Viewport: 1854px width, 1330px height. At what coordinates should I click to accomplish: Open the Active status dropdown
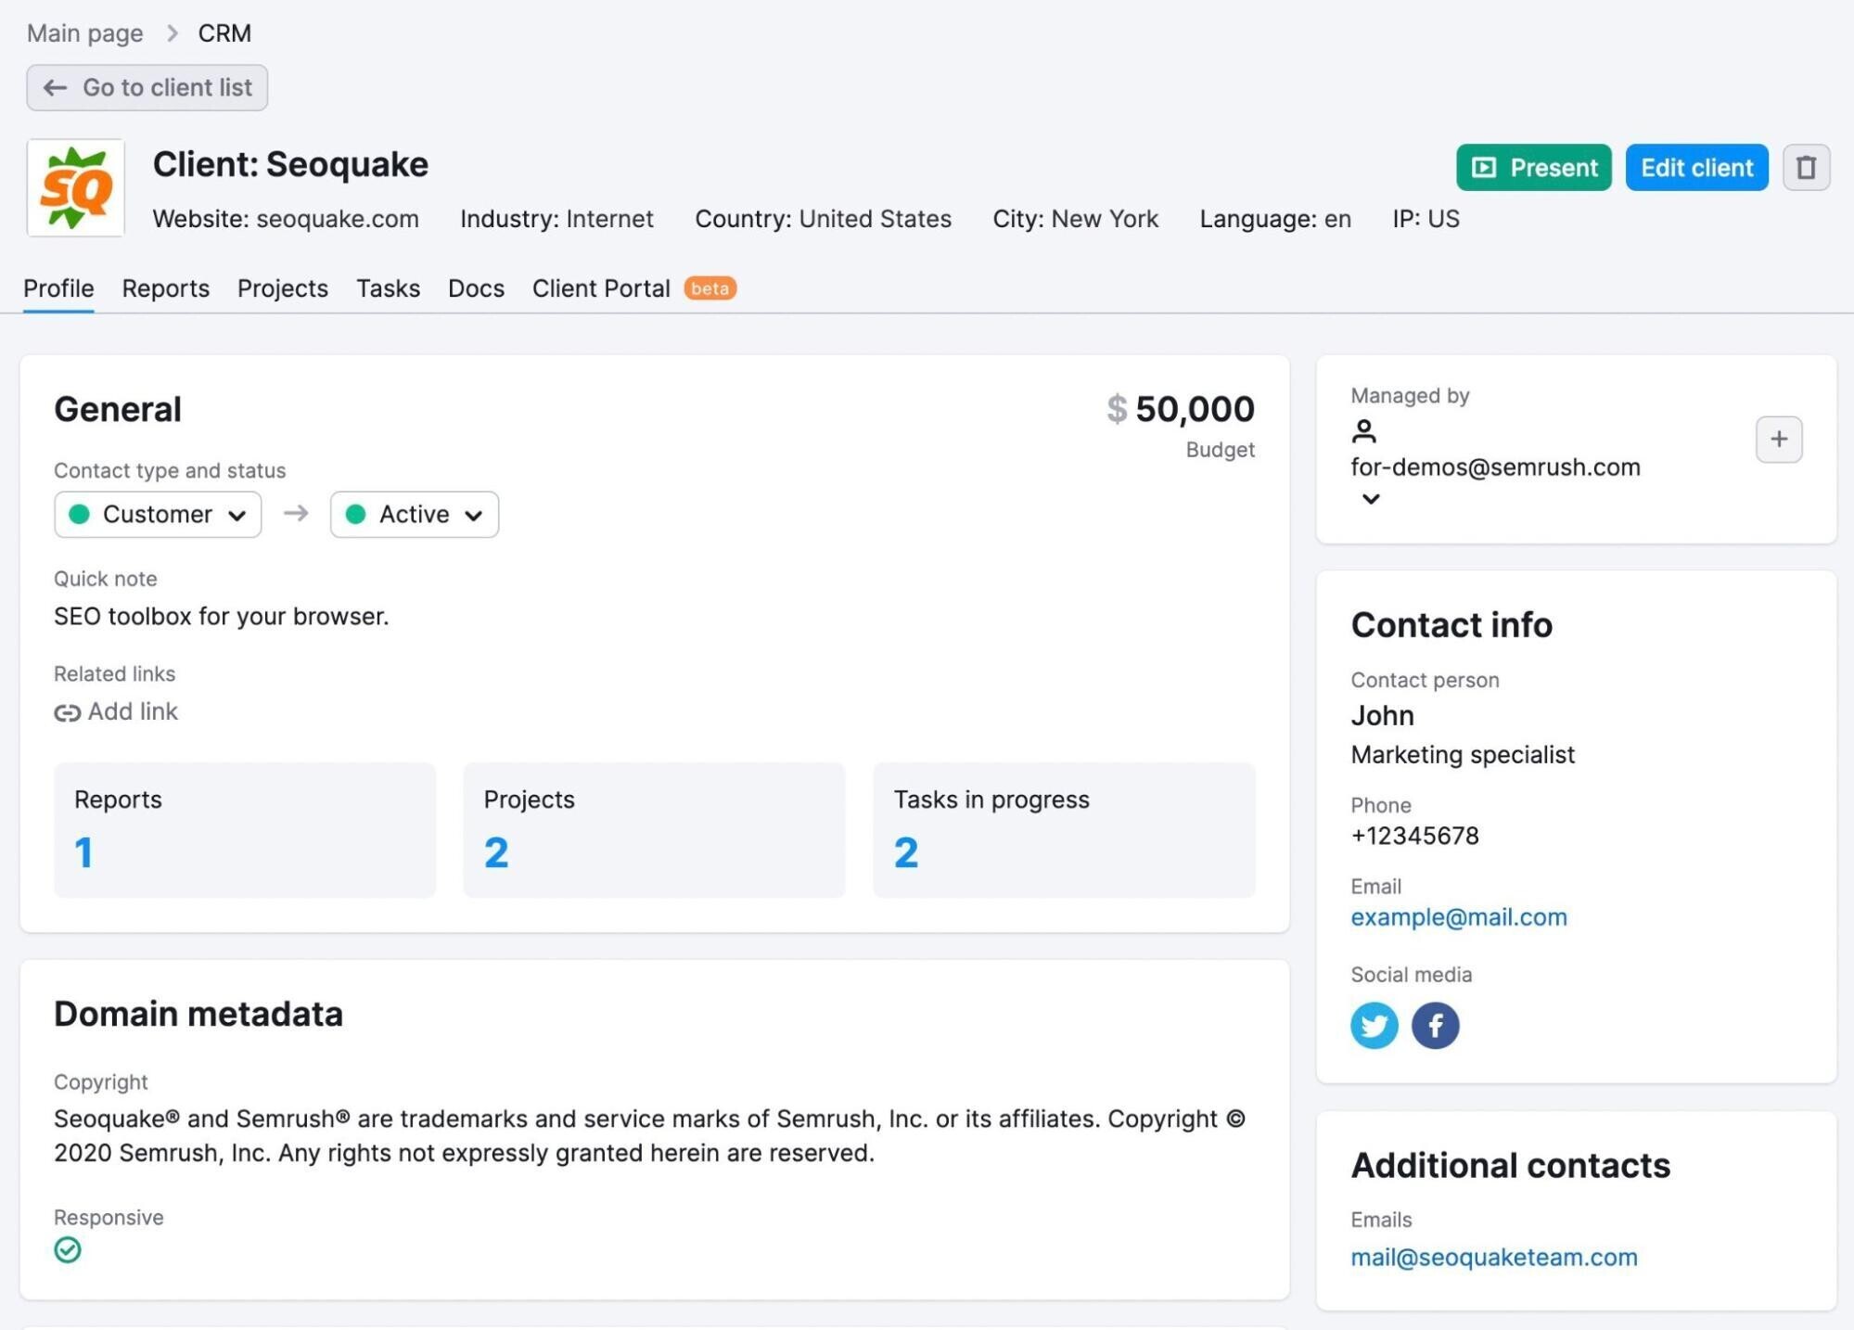pyautogui.click(x=415, y=515)
